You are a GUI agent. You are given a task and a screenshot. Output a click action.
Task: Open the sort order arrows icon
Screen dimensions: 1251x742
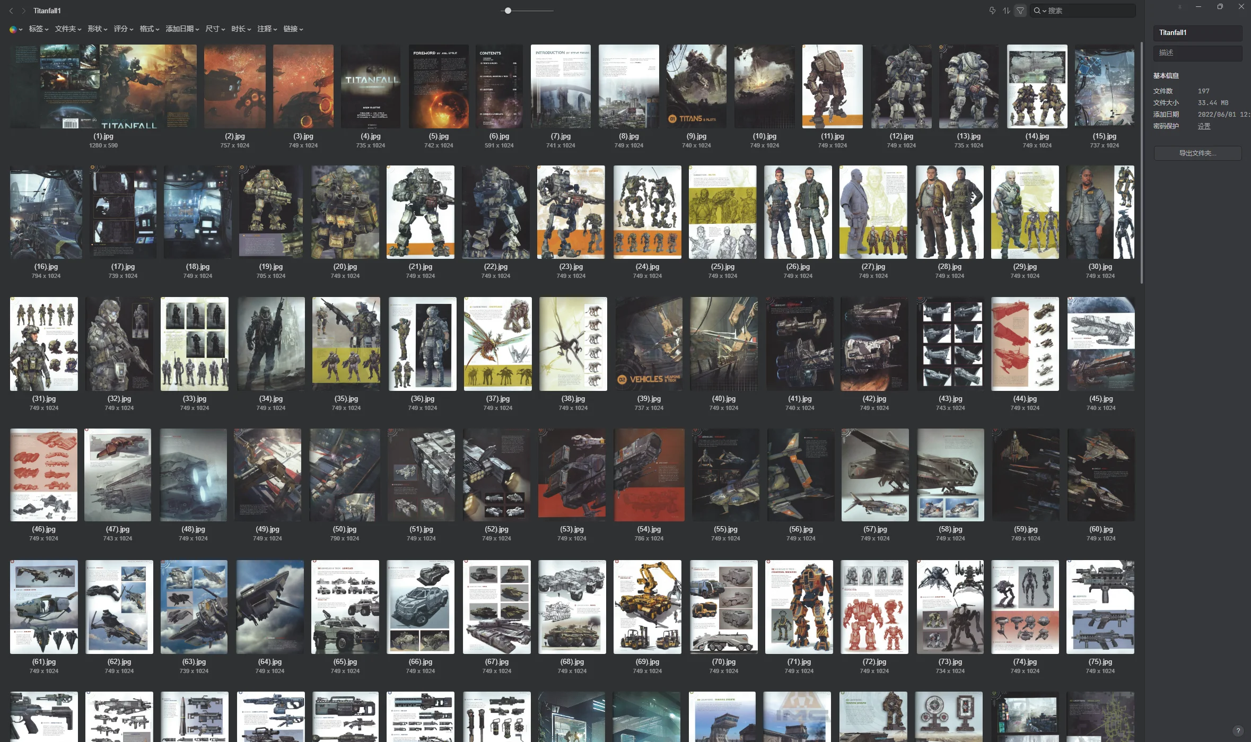coord(1006,11)
